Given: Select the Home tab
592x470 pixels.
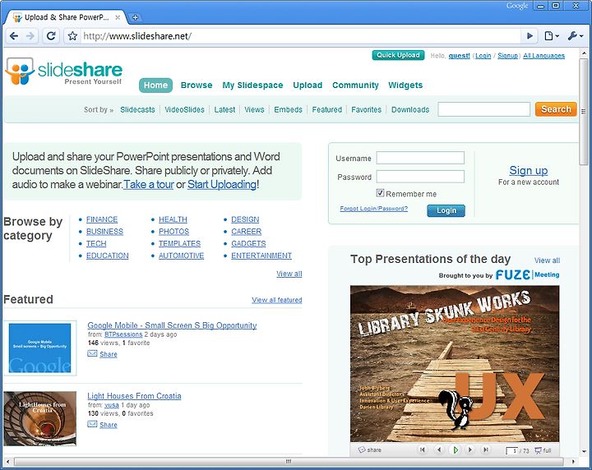Looking at the screenshot, I should pos(155,85).
